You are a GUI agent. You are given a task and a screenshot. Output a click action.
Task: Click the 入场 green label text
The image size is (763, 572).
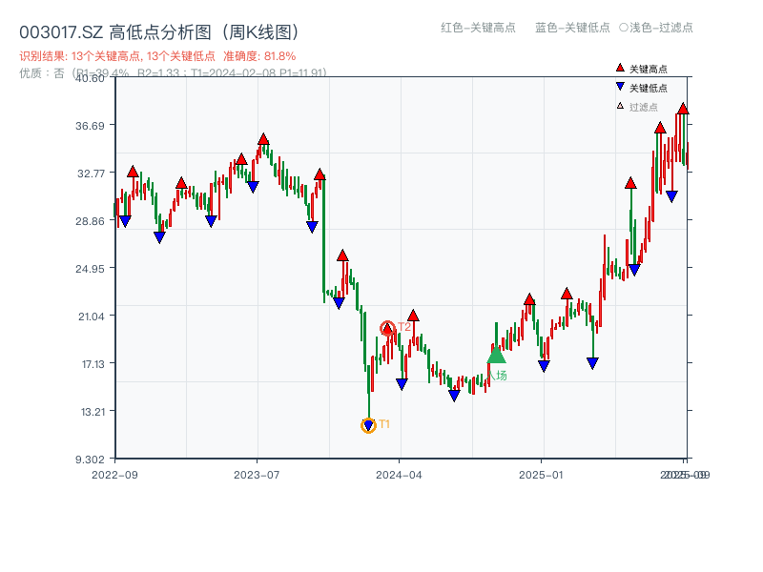tap(497, 375)
